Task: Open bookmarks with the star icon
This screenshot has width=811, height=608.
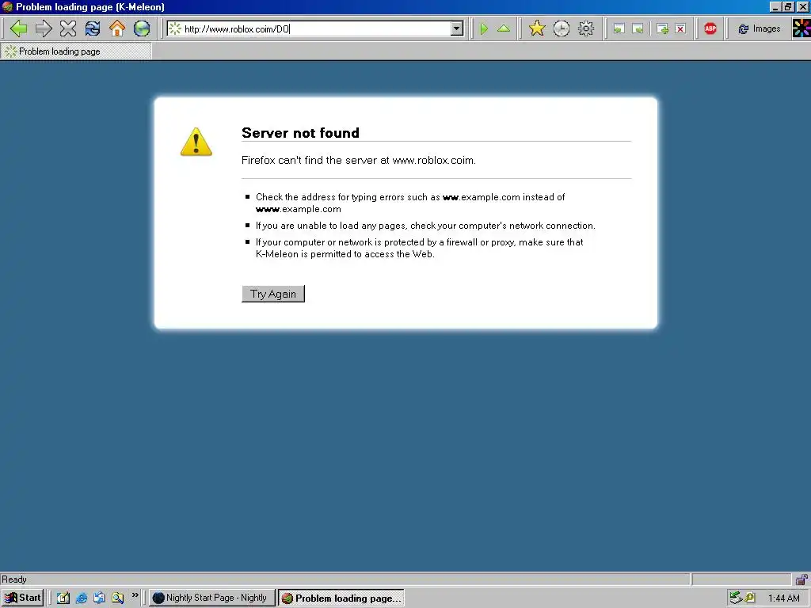Action: (537, 28)
